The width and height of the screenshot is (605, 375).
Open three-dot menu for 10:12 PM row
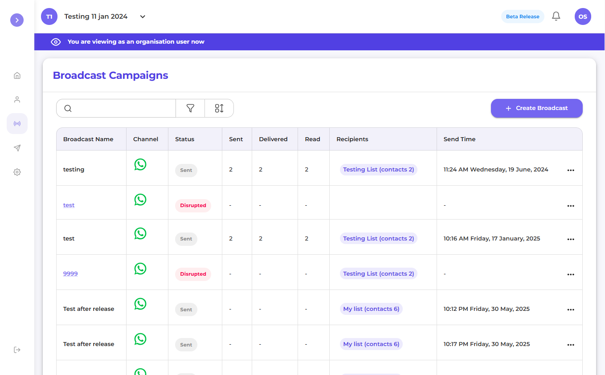(571, 310)
